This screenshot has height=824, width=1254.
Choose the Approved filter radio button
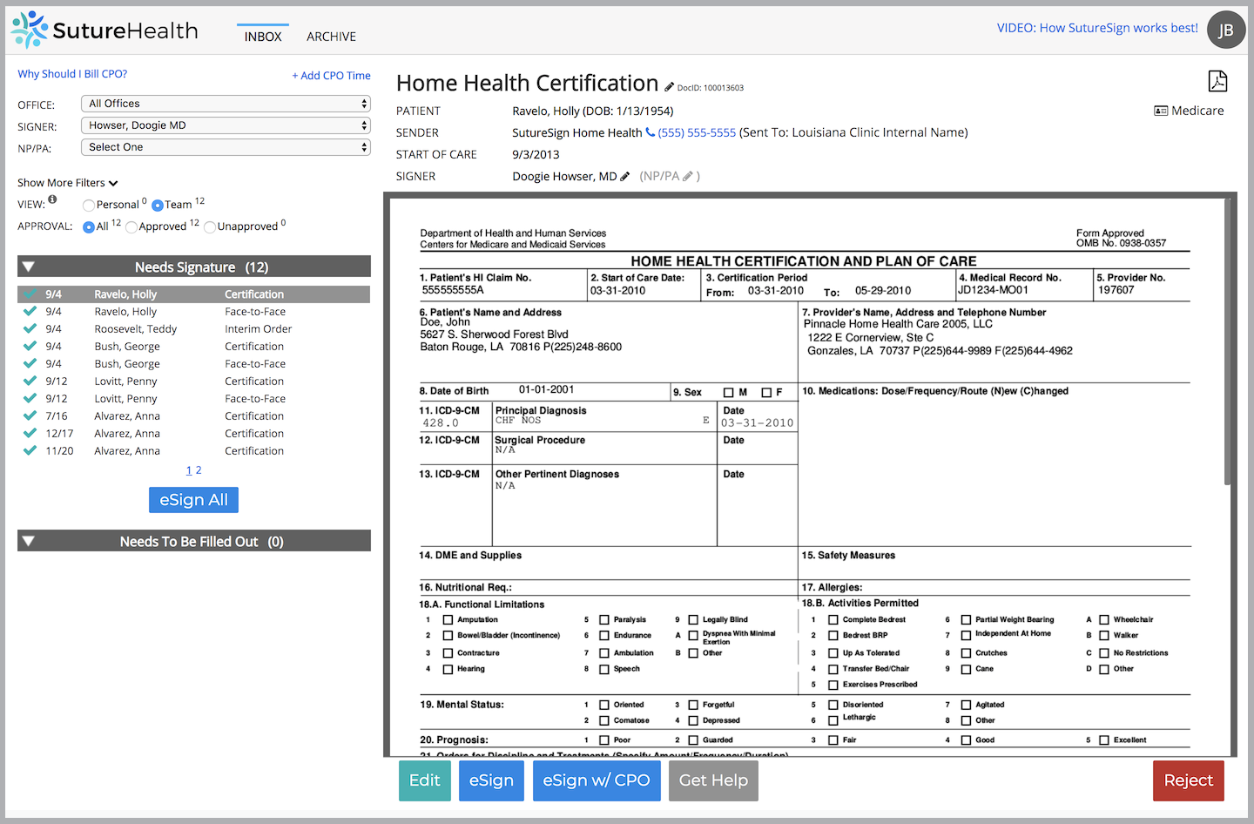tap(131, 226)
